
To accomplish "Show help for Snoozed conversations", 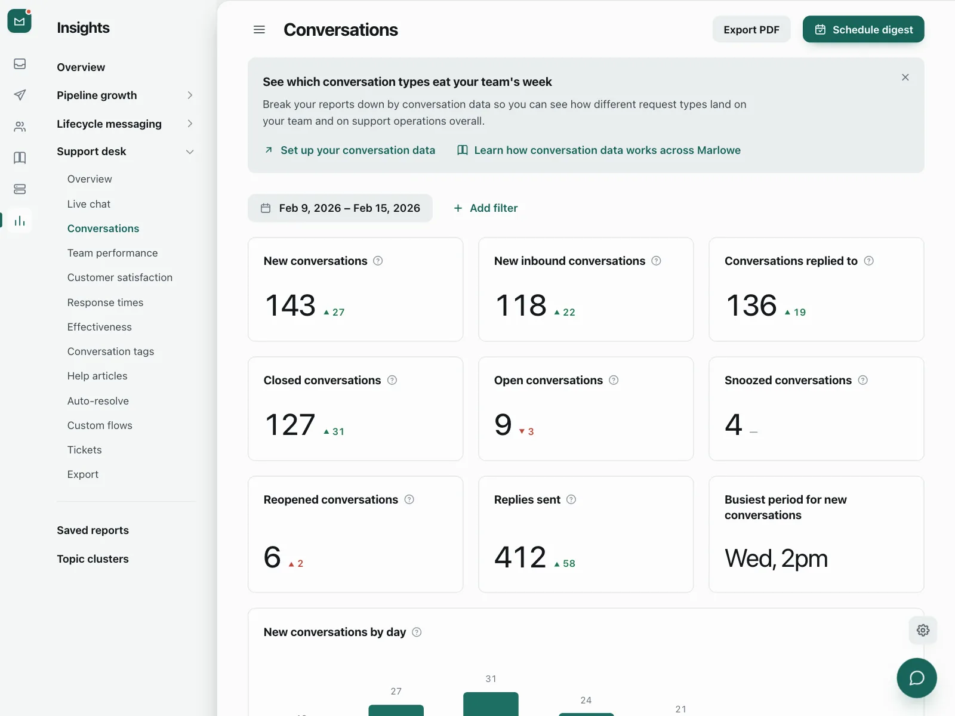I will pyautogui.click(x=863, y=380).
